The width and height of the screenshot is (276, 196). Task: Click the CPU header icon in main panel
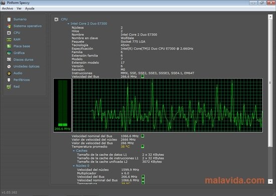(x=56, y=20)
